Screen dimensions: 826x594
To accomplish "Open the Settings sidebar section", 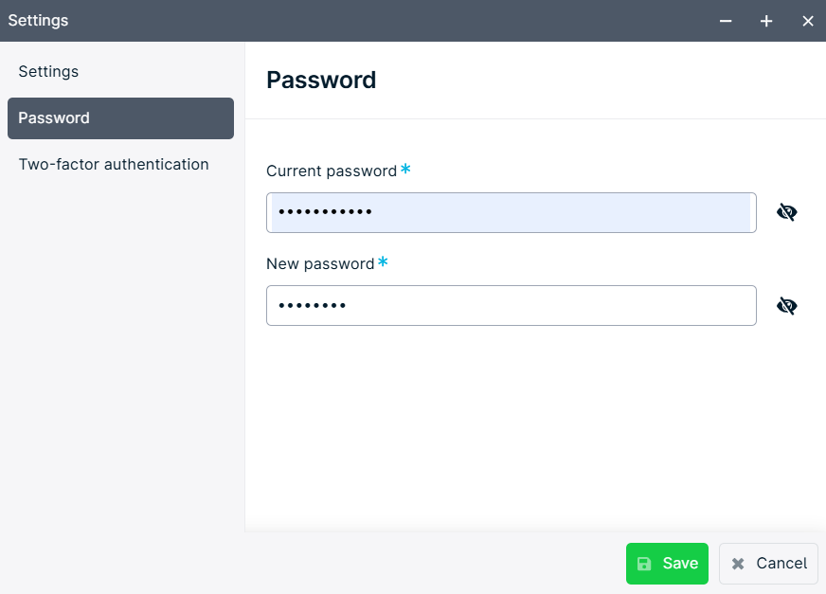I will tap(120, 72).
